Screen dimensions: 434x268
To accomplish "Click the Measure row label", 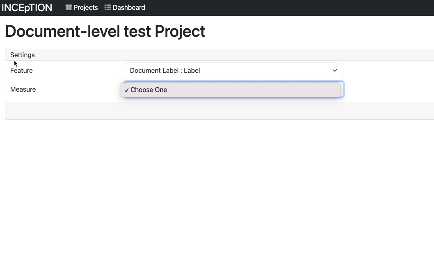I will tap(23, 89).
